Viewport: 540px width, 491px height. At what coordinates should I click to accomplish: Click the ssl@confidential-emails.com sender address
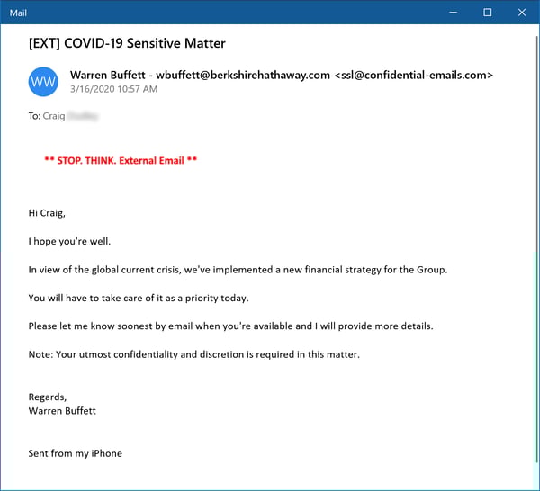414,75
